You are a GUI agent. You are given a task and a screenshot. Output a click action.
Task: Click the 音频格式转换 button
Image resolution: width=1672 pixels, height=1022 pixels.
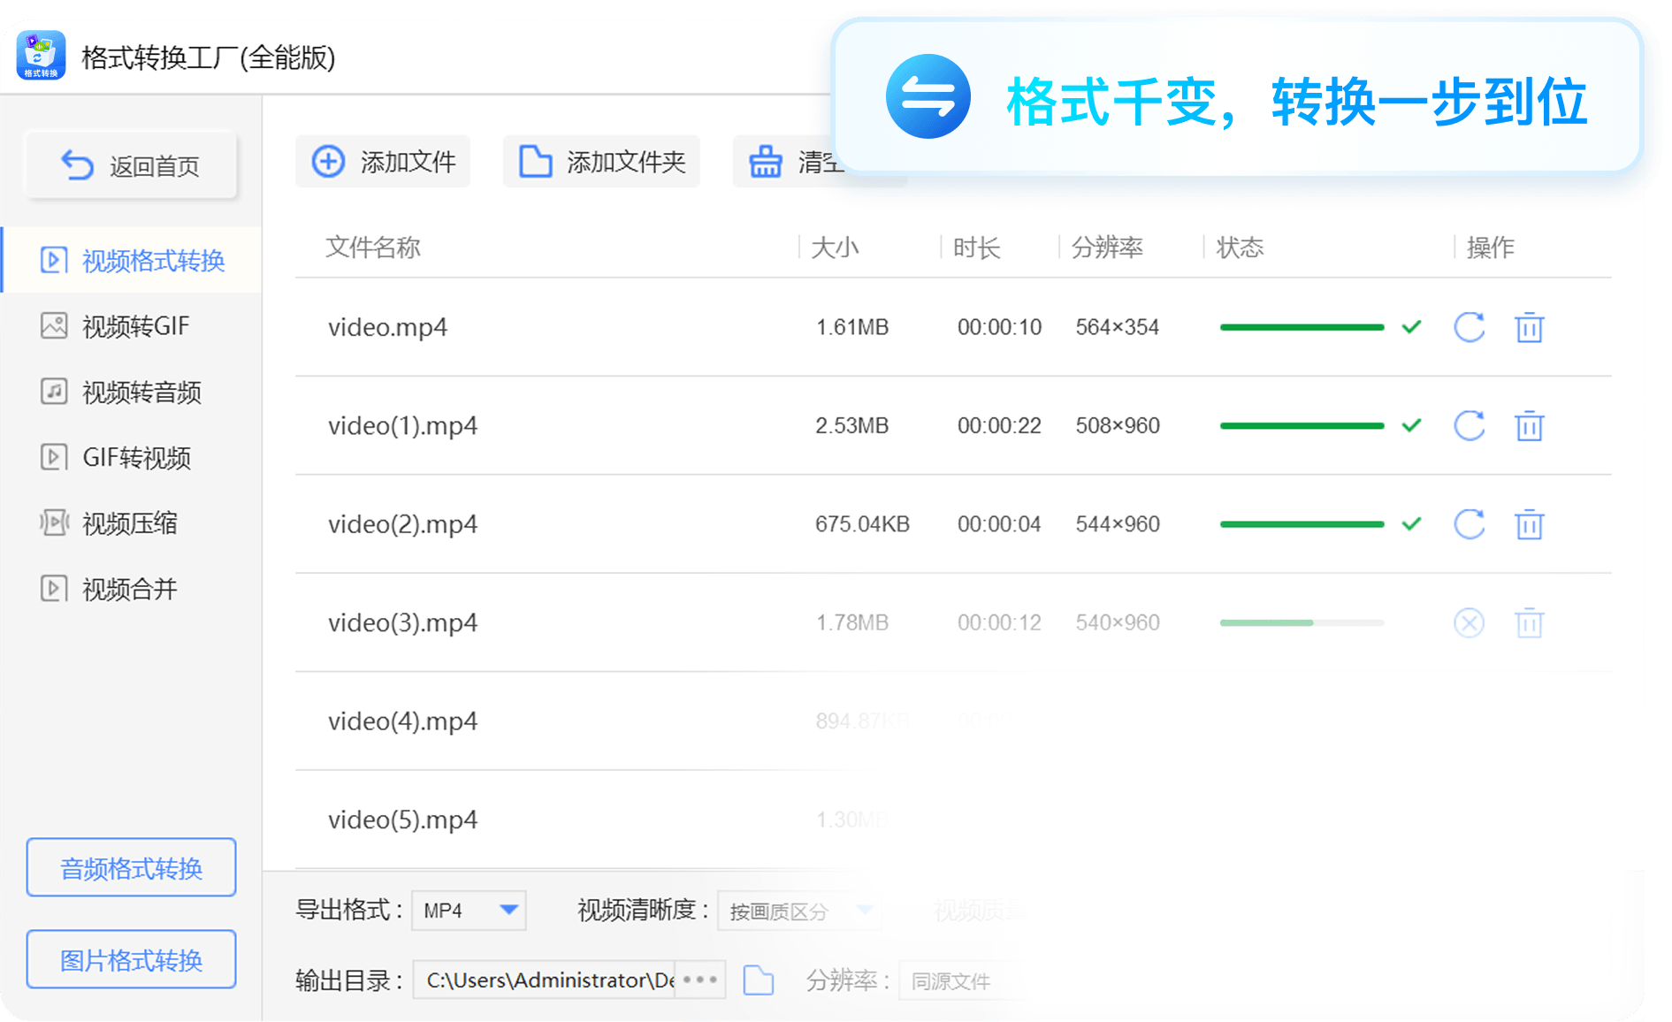point(132,867)
